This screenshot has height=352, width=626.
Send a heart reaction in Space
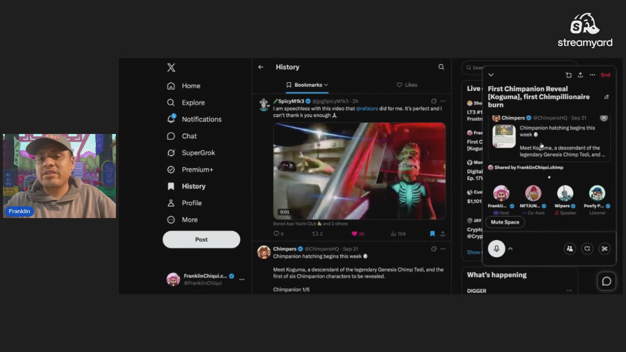pos(587,249)
